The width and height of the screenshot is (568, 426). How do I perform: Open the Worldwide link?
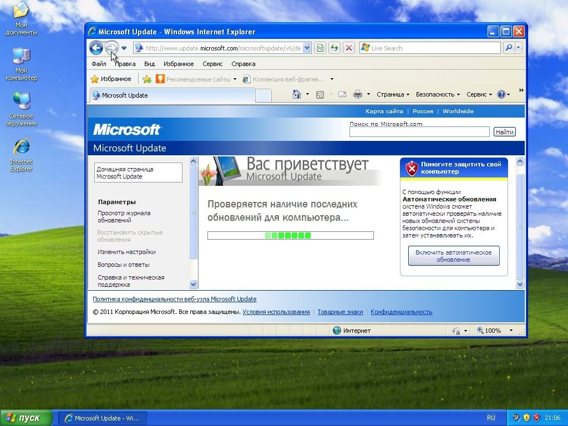click(x=458, y=111)
